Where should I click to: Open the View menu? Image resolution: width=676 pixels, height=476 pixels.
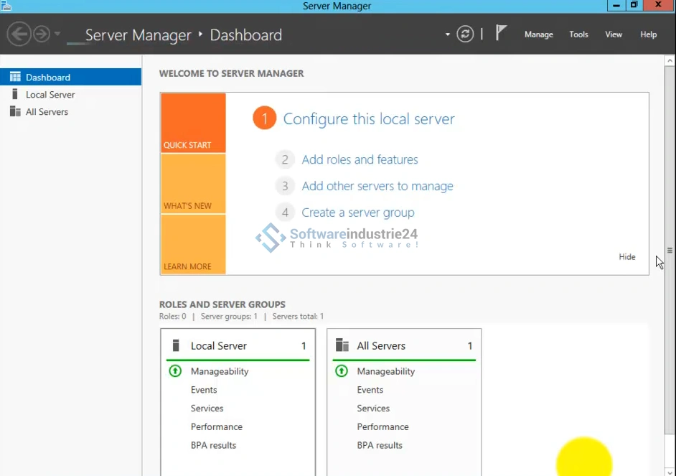click(x=614, y=34)
